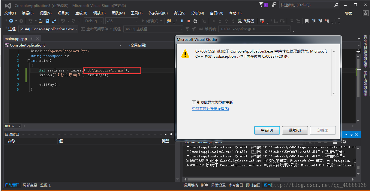Click the Step Out icon
The height and width of the screenshot is (191, 370).
(x=233, y=21)
